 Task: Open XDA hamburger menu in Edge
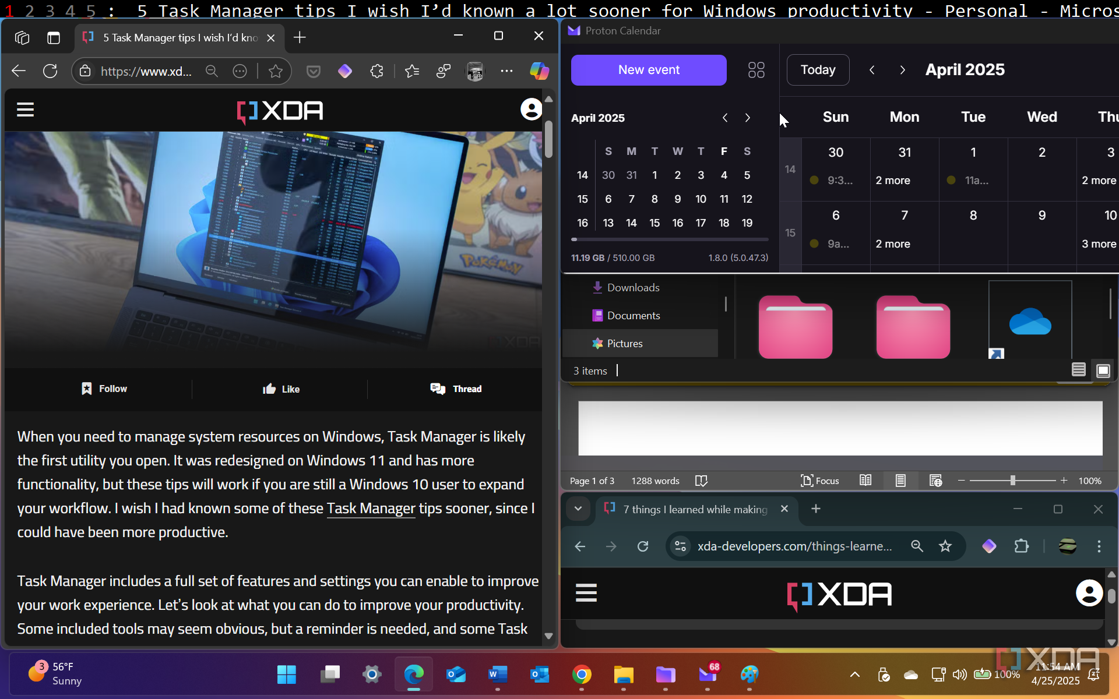(25, 110)
